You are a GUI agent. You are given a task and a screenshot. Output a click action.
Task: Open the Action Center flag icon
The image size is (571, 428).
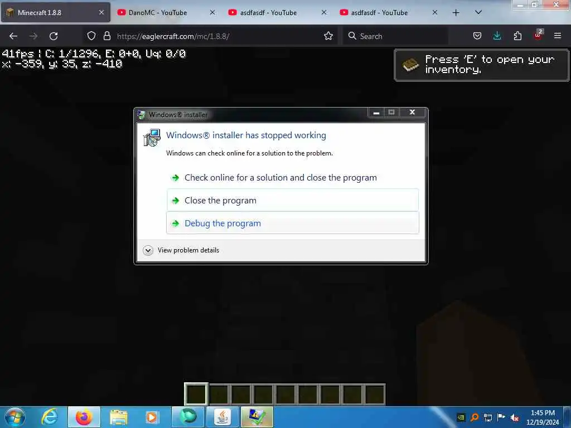(501, 417)
